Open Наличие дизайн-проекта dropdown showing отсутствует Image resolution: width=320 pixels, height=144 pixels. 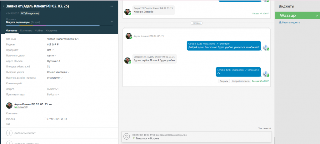click(x=55, y=78)
